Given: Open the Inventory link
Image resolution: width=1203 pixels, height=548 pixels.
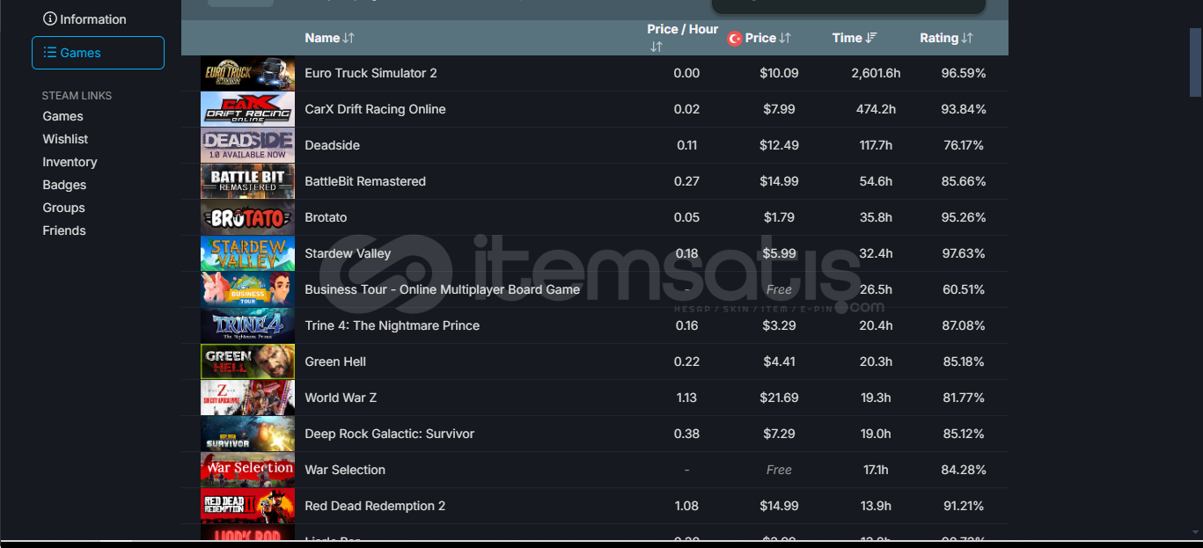Looking at the screenshot, I should (x=70, y=162).
